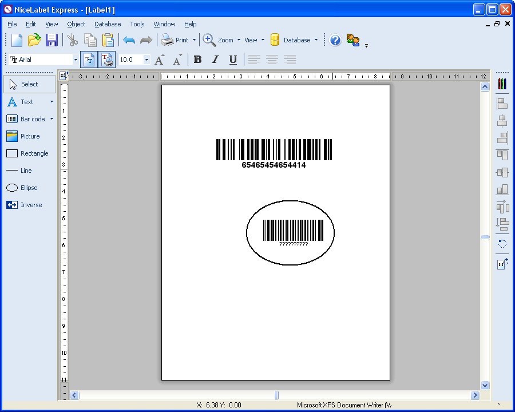Expand the Print button dropdown arrow
The width and height of the screenshot is (515, 412).
click(x=194, y=40)
